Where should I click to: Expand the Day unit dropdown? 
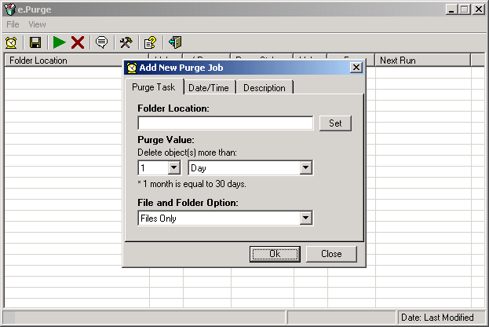[305, 167]
